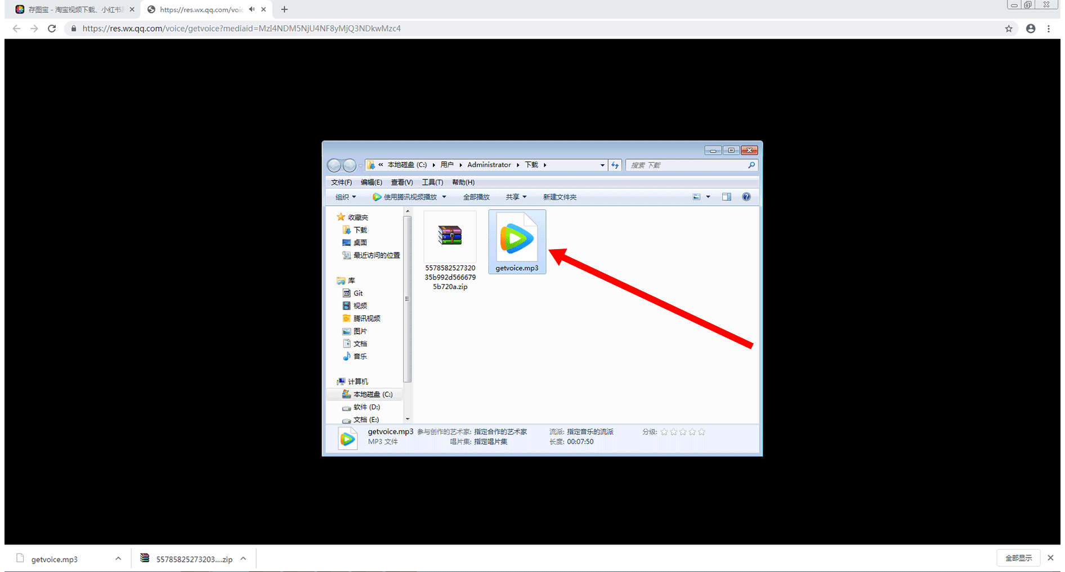Click the Explorer search box for 下载
The height and width of the screenshot is (572, 1065).
click(x=687, y=165)
